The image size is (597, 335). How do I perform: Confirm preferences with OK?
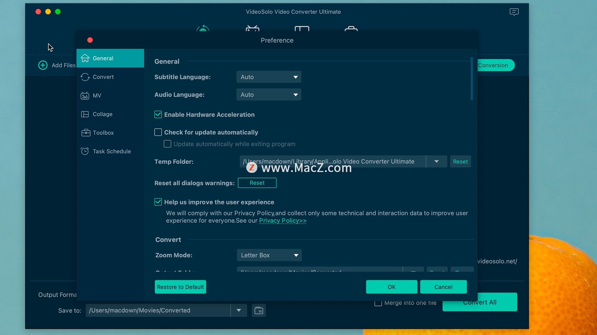391,287
